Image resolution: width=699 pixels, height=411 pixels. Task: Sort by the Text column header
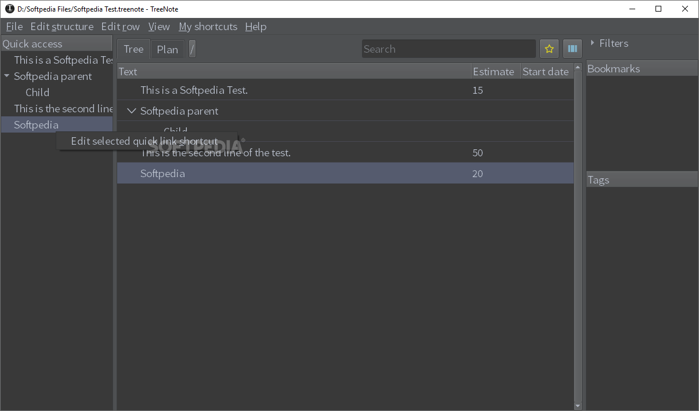click(x=294, y=71)
